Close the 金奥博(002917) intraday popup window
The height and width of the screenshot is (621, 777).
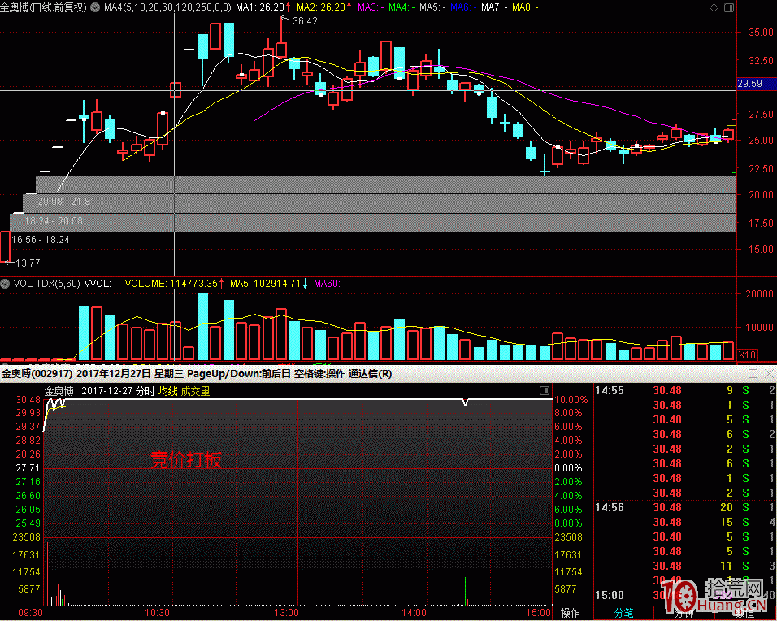[x=769, y=373]
